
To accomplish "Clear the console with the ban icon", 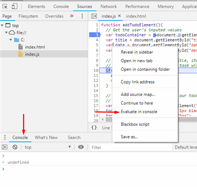I will coord(15,147).
